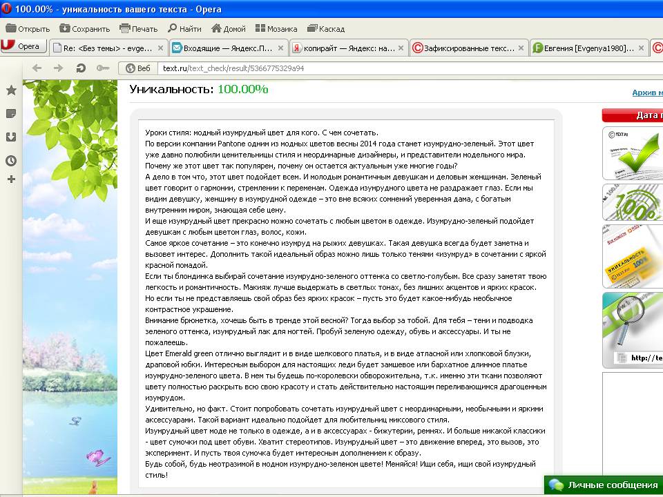
Task: Click the Печать toolbar button
Action: tap(138, 29)
